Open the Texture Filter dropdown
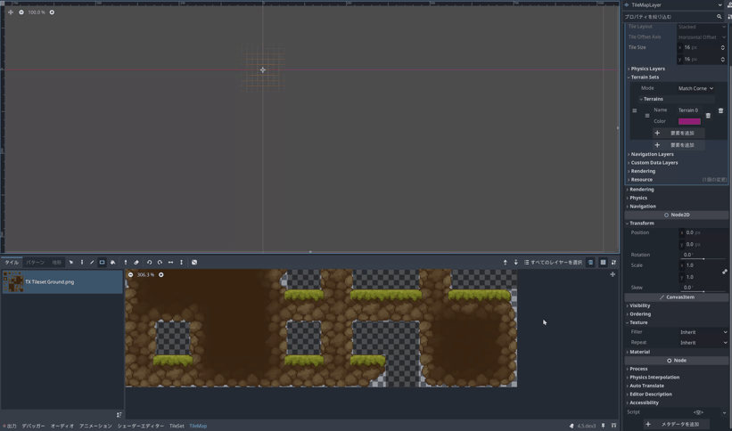The image size is (732, 431). tap(703, 332)
